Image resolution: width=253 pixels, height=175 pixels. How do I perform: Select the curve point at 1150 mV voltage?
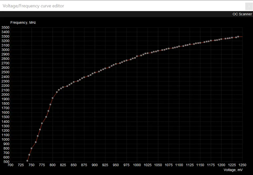pos(200,43)
